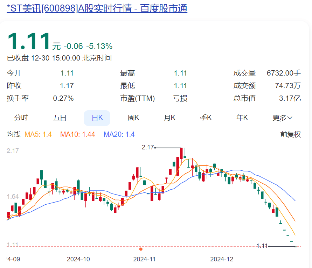Viewport: 312px width, 268px height.
Task: Select the 年K yearly candlestick tab
Action: point(242,118)
